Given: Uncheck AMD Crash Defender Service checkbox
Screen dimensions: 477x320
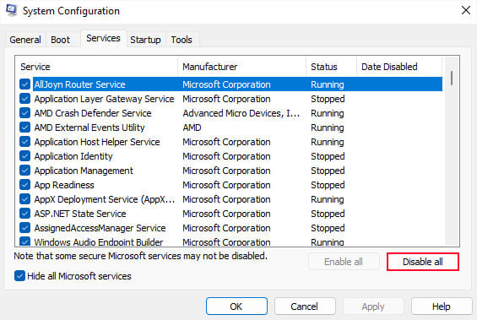Looking at the screenshot, I should 24,113.
